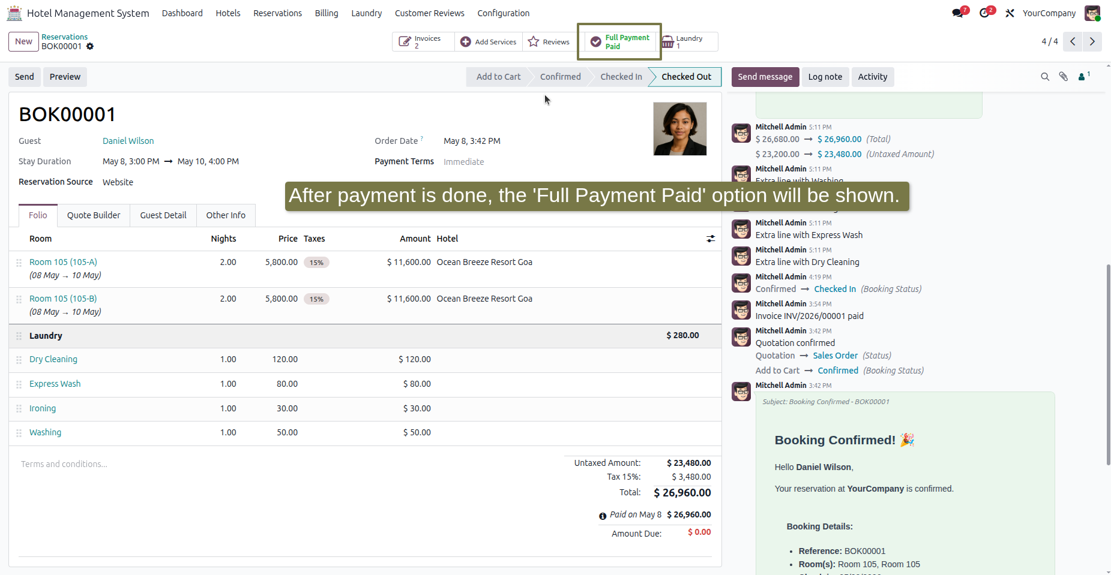
Task: Open the gear actions menu beside BOK00001
Action: point(90,46)
